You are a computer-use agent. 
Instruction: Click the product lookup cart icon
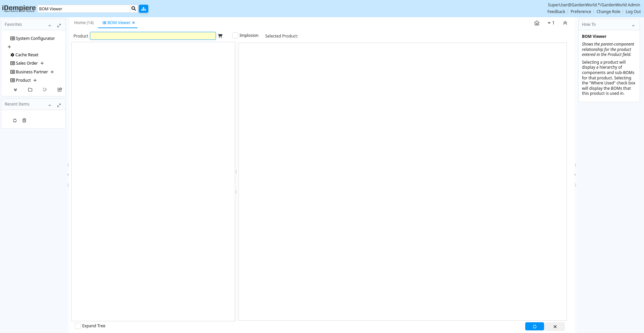pyautogui.click(x=220, y=36)
